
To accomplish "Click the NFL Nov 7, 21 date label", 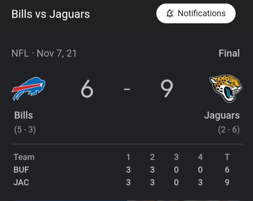I will coord(44,53).
